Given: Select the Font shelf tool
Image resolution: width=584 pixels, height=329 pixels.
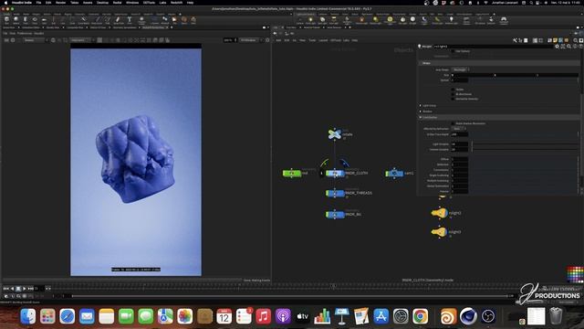Looking at the screenshot, I should (130, 20).
